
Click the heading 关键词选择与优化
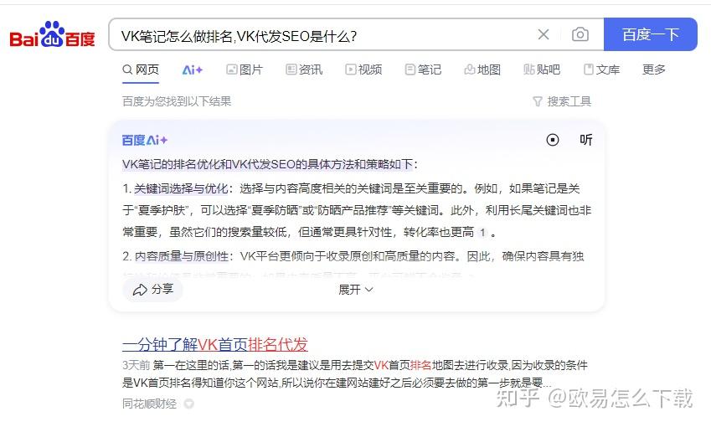pyautogui.click(x=181, y=188)
